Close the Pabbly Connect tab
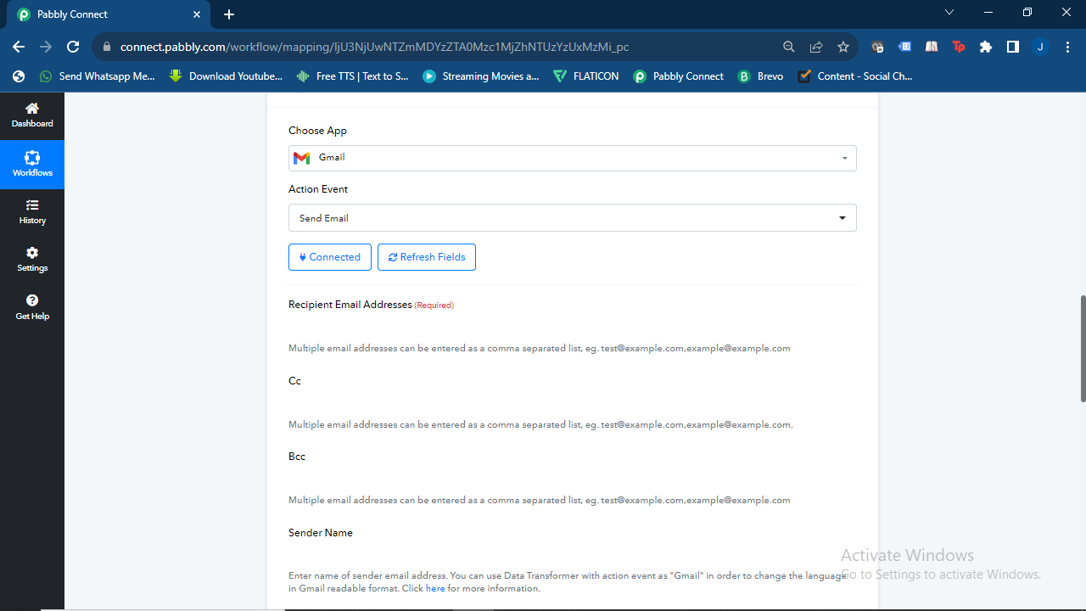This screenshot has height=611, width=1086. point(197,14)
